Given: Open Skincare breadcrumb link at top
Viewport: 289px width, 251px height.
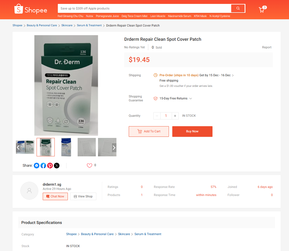Looking at the screenshot, I should [67, 25].
